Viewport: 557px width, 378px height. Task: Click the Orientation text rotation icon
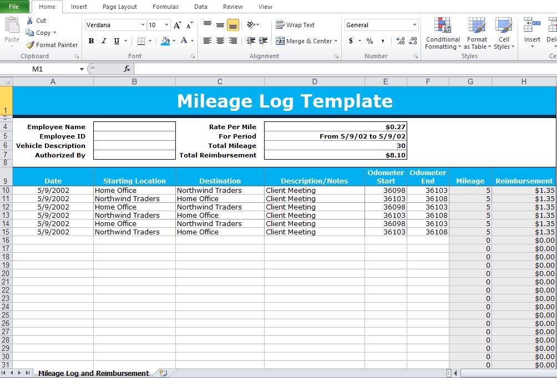point(251,25)
